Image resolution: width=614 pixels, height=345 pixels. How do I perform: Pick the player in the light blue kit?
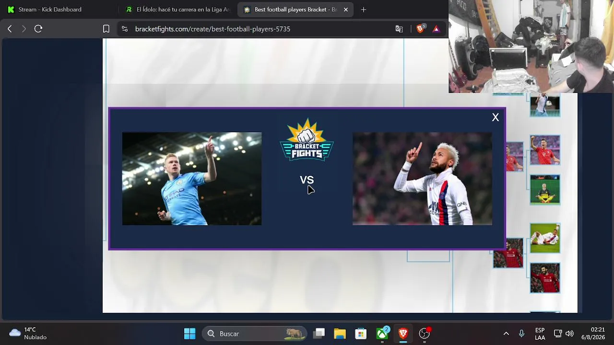(x=192, y=179)
